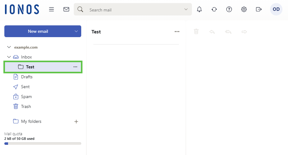Select the Spam folder
The image size is (288, 155).
[x=26, y=97]
